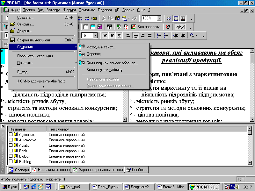The image size is (255, 191).
Task: Click the horizontal split layout icon
Action: point(169,18)
